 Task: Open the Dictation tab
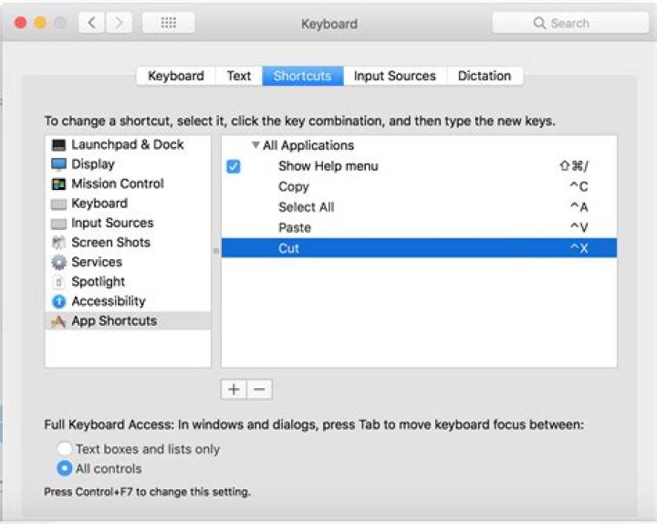point(485,76)
